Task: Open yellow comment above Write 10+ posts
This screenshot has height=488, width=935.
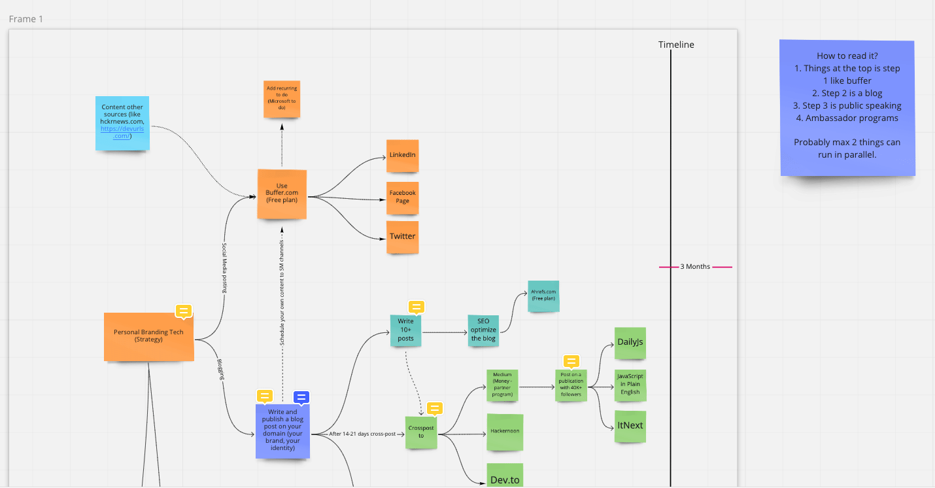Action: [x=416, y=307]
